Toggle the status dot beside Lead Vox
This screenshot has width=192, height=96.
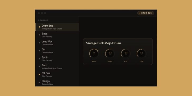39,43
